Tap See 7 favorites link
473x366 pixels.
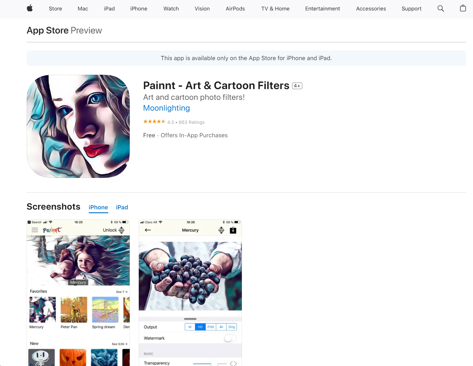(x=122, y=292)
